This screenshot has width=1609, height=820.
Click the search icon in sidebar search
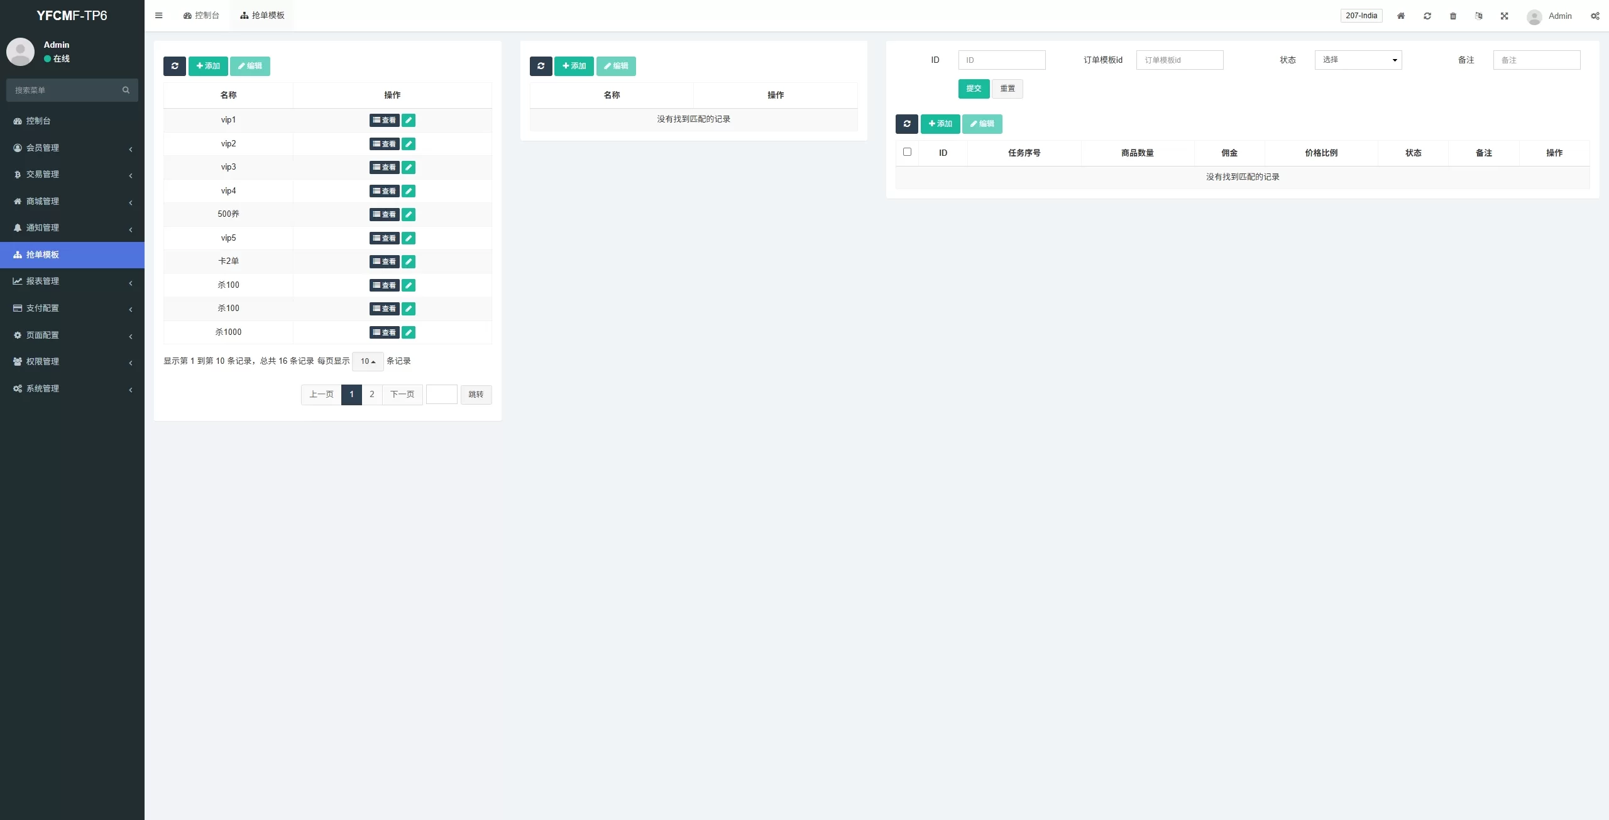[x=126, y=90]
